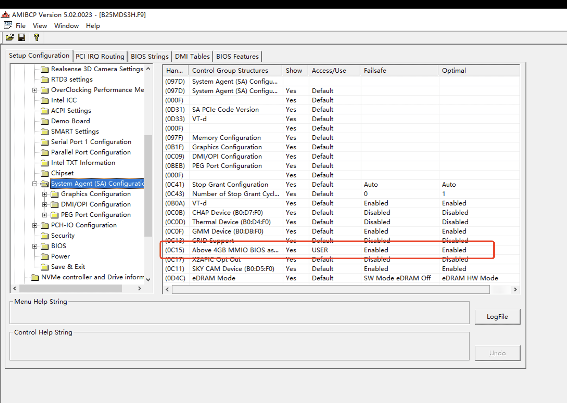The image size is (567, 403).
Task: Click the AMIBCP application title icon
Action: click(x=5, y=15)
